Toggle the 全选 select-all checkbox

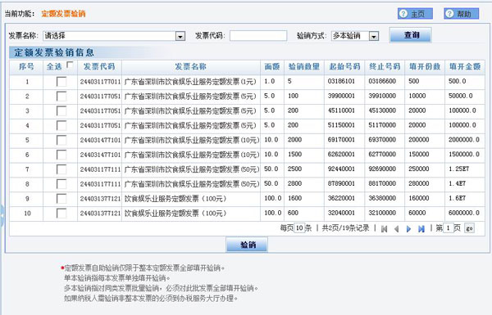70,65
